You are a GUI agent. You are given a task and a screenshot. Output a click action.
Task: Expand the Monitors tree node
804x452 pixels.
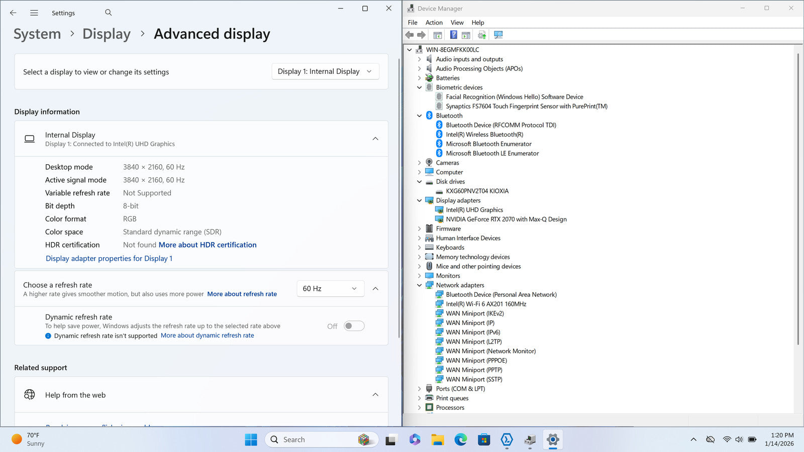[x=420, y=276]
